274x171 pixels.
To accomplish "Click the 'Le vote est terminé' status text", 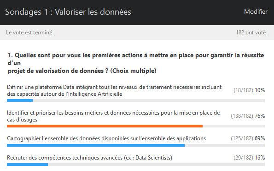I will (29, 33).
